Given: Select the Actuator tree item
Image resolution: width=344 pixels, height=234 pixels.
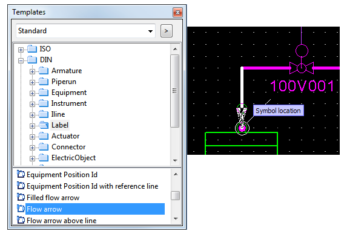Looking at the screenshot, I should 65,136.
